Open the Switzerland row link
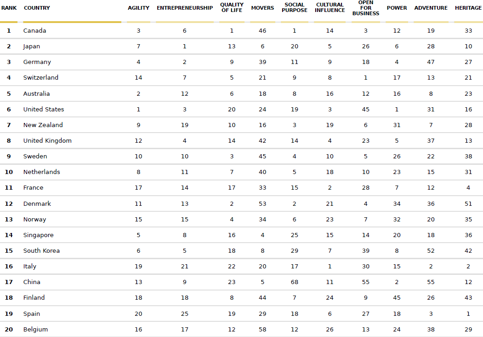Viewport: 483px width, 337px height. click(41, 78)
